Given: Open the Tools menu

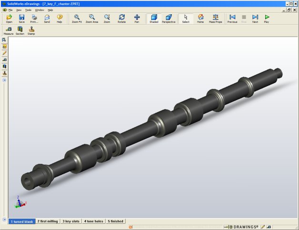Looking at the screenshot, I should point(29,10).
